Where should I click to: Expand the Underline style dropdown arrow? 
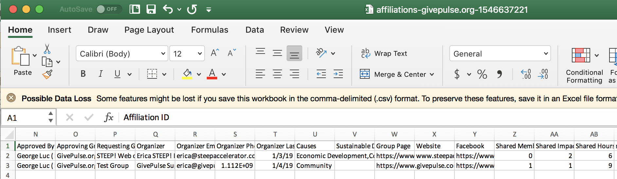[130, 74]
